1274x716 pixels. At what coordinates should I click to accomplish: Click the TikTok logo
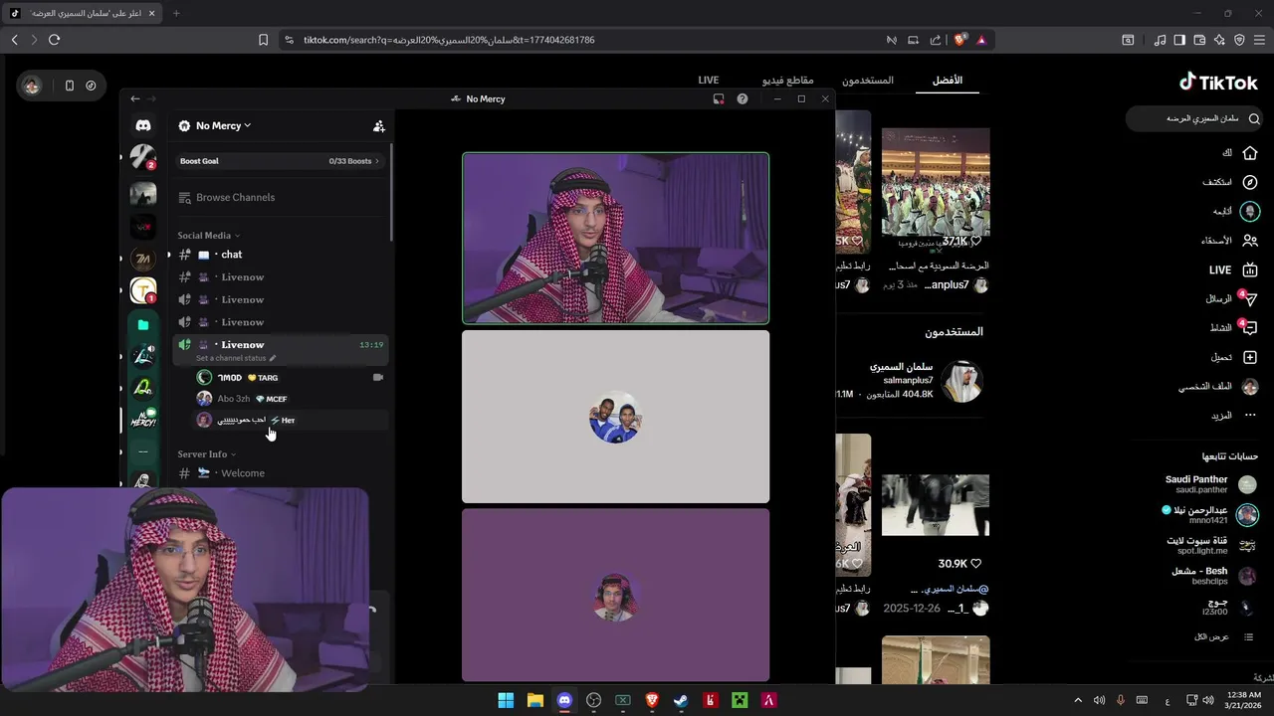point(1218,83)
